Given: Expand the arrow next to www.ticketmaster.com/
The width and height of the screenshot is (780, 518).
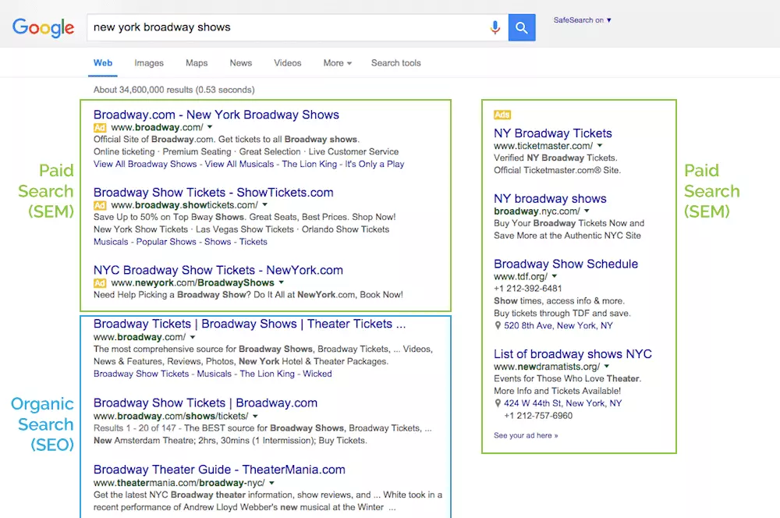Looking at the screenshot, I should click(x=600, y=146).
